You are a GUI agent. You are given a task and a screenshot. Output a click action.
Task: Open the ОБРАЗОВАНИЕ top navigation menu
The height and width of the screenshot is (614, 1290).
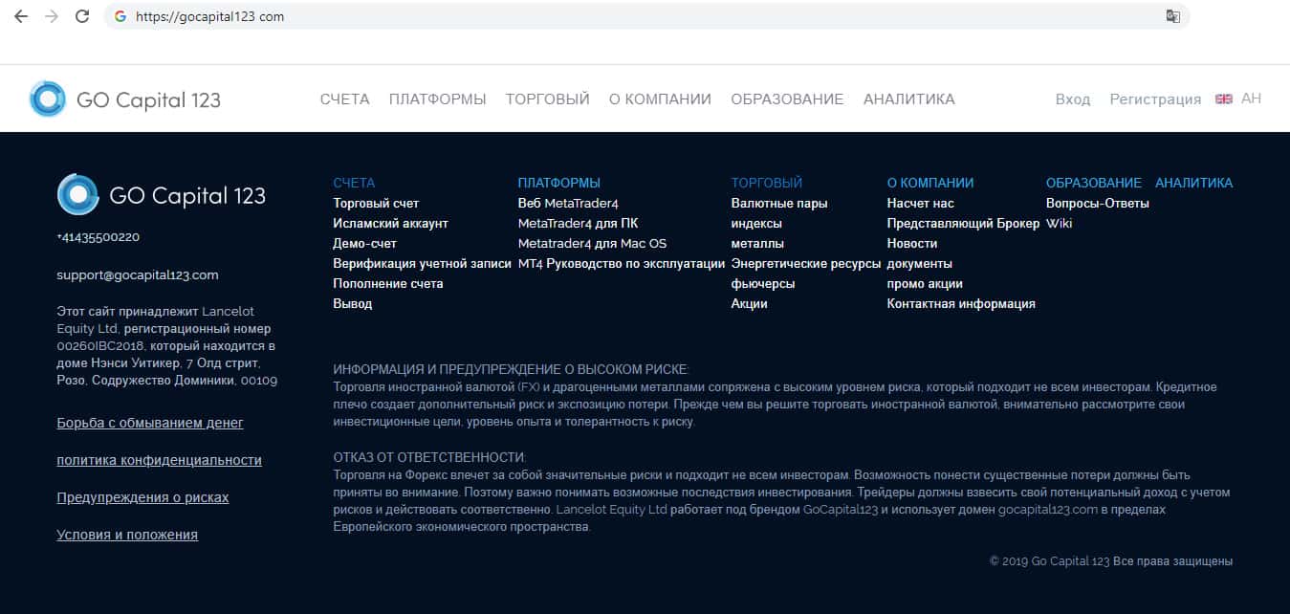pos(787,99)
